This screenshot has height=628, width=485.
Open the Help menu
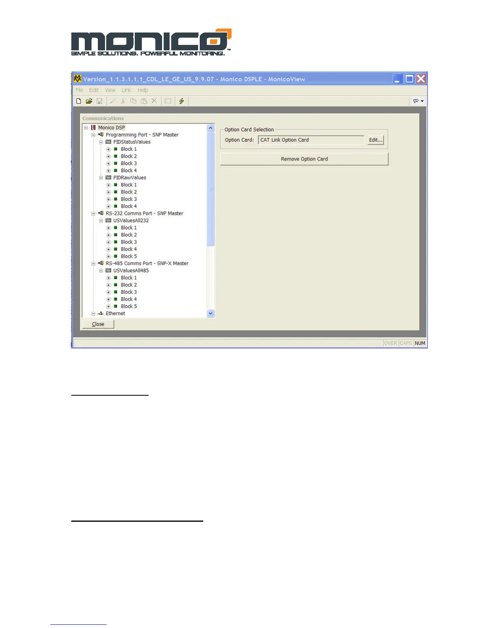coord(143,90)
